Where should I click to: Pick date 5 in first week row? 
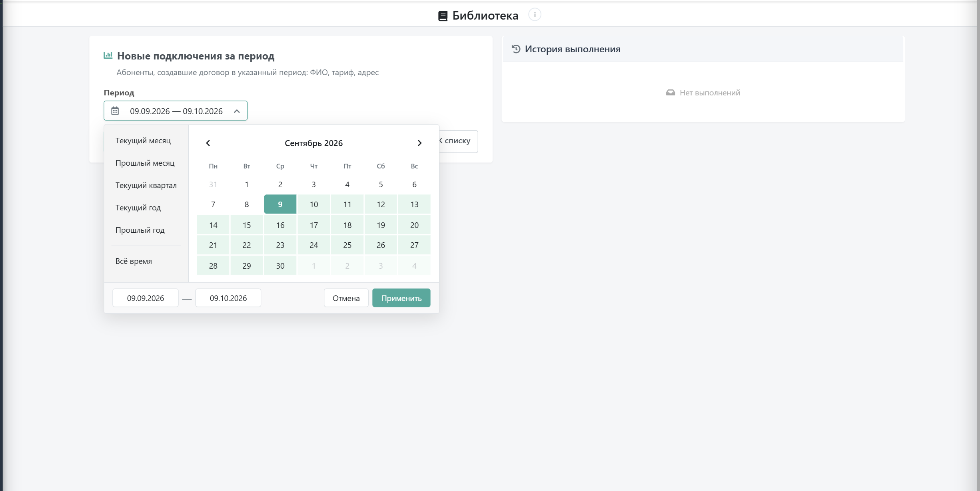click(381, 184)
